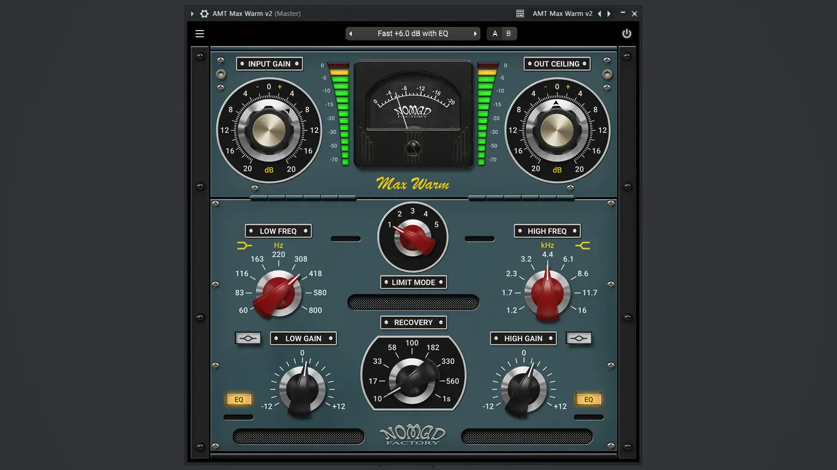Go to previous preset using title bar left arrow

point(600,13)
